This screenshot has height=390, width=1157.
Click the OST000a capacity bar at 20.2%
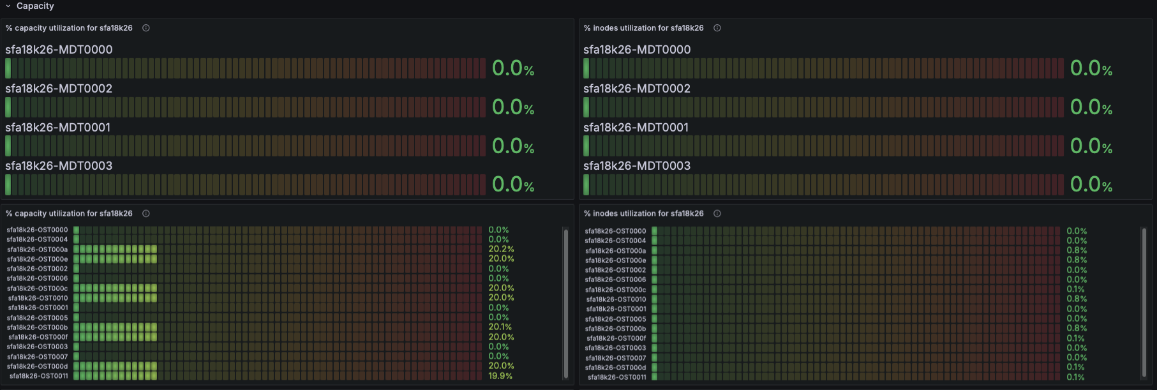[x=278, y=250]
